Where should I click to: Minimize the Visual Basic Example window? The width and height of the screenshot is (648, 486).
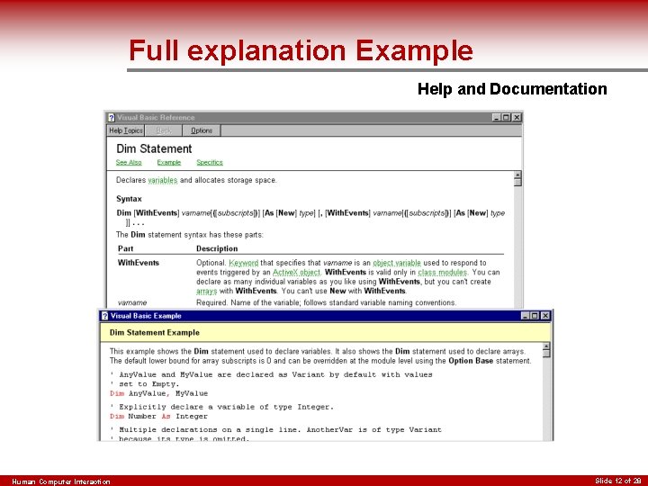[x=525, y=316]
